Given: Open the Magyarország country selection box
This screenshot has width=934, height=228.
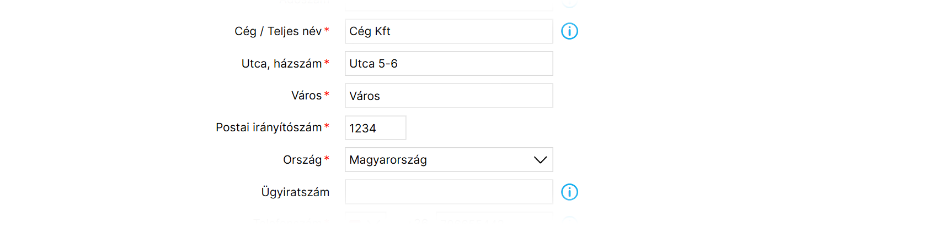Looking at the screenshot, I should tap(449, 160).
